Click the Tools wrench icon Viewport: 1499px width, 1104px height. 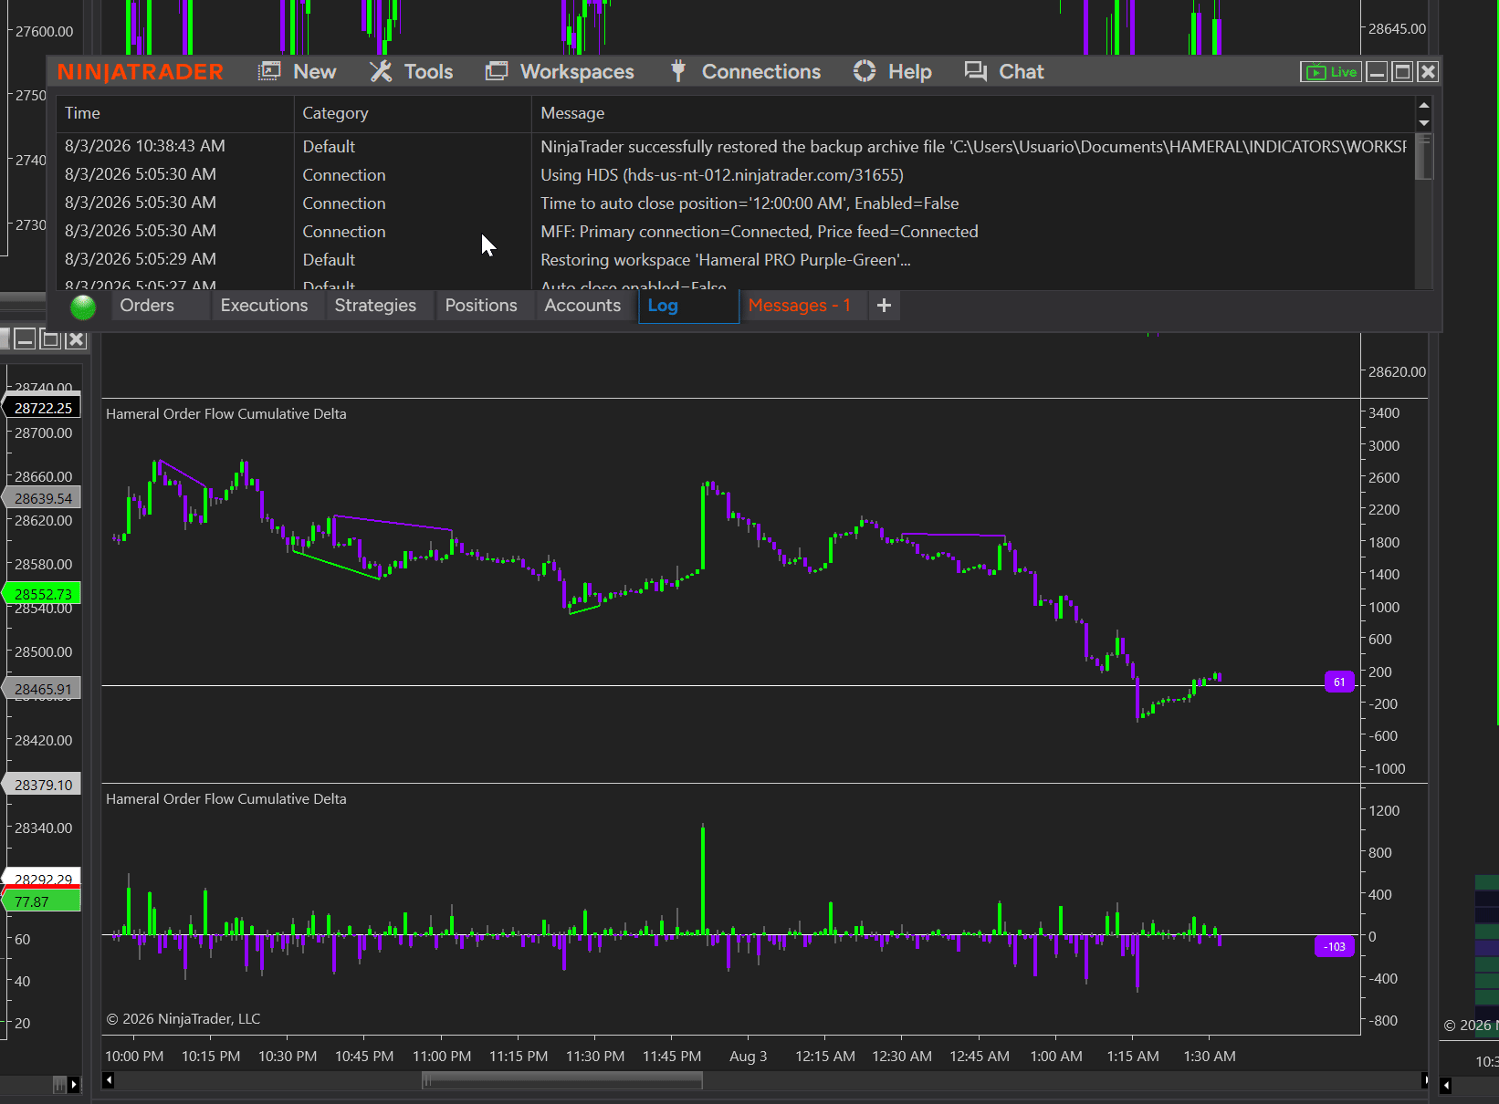[x=381, y=72]
